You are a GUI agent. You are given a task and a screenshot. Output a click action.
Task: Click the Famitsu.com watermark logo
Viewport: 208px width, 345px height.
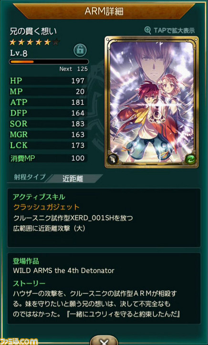click(19, 341)
